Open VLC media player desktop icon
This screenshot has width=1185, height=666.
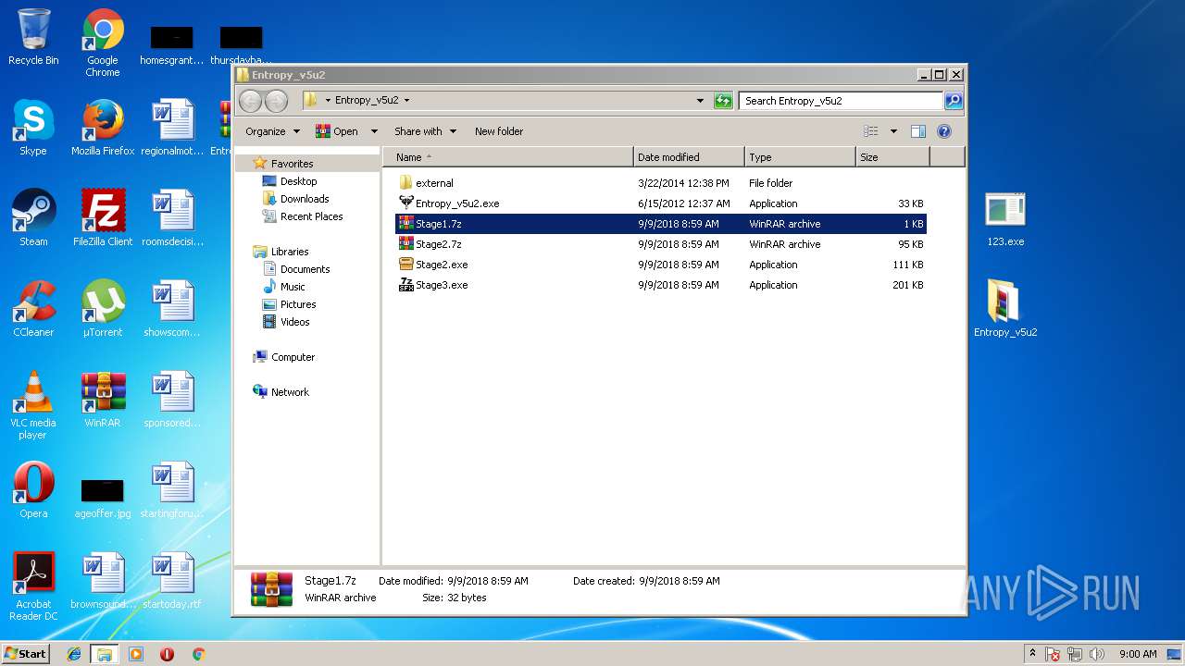coord(33,406)
